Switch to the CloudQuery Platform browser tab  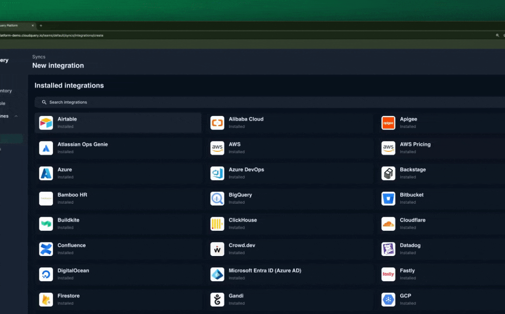pos(13,26)
